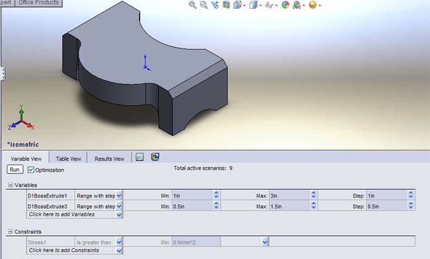Select the Zoom to Area tool
The width and height of the screenshot is (430, 259).
[204, 5]
